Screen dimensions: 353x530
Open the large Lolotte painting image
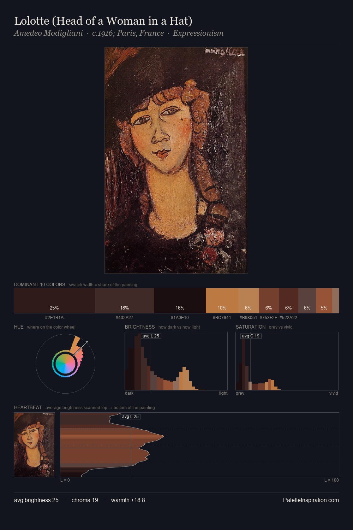(176, 160)
